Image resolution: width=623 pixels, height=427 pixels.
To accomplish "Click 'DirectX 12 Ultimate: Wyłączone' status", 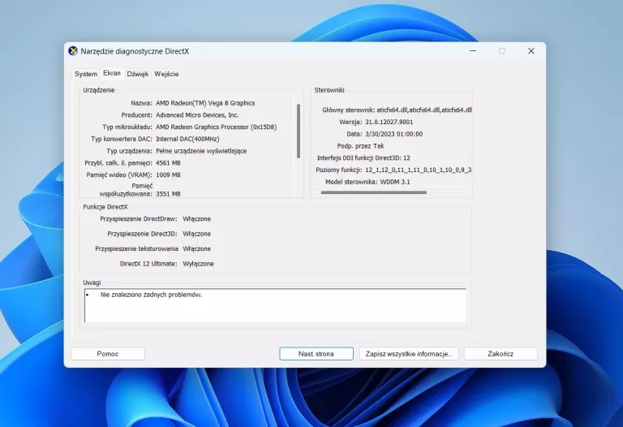I will point(167,264).
